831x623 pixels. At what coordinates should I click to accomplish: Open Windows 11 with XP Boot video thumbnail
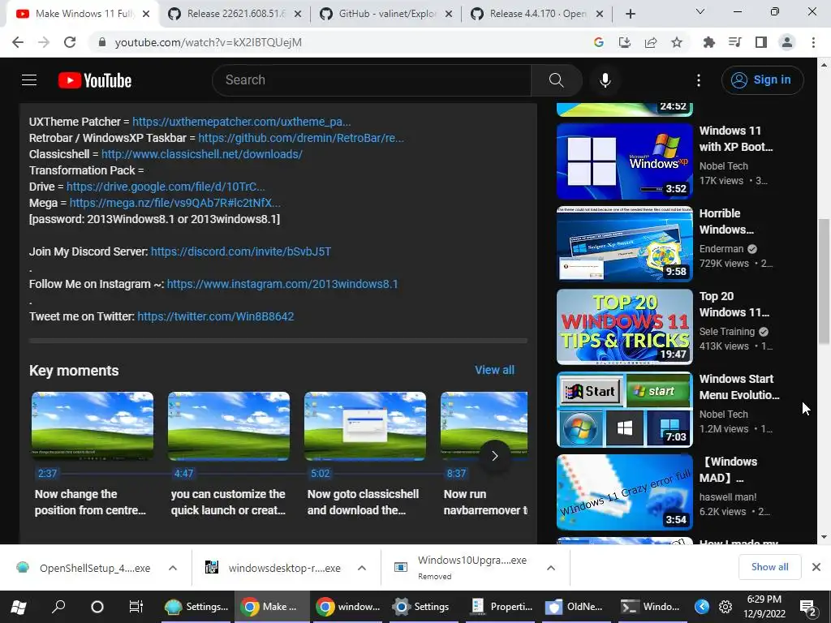pyautogui.click(x=624, y=161)
